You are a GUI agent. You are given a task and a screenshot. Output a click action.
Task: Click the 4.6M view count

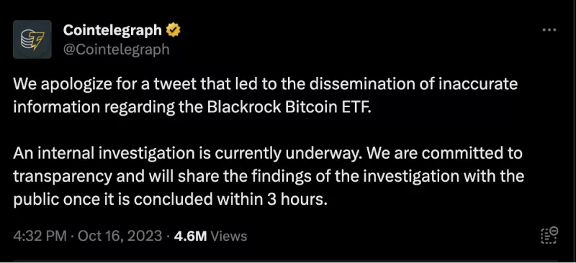(x=190, y=236)
